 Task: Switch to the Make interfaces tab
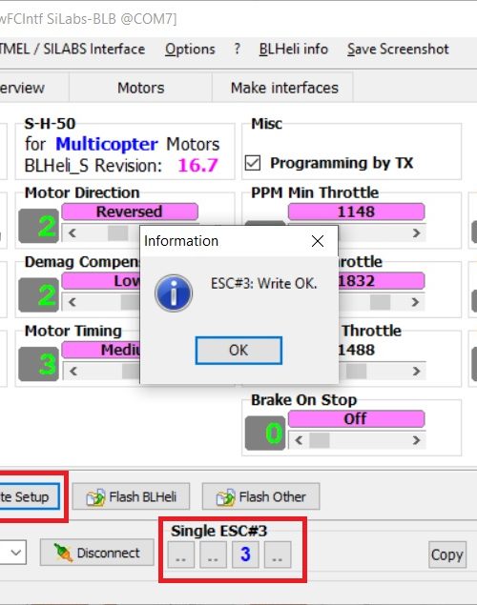tap(284, 88)
